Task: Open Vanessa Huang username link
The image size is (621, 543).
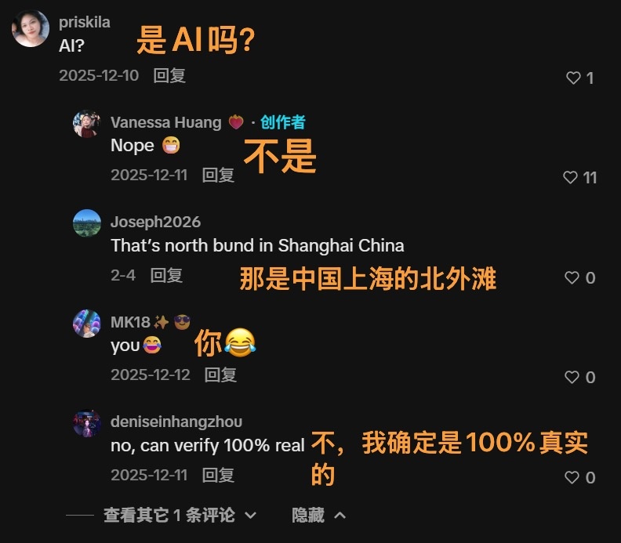Action: click(166, 122)
